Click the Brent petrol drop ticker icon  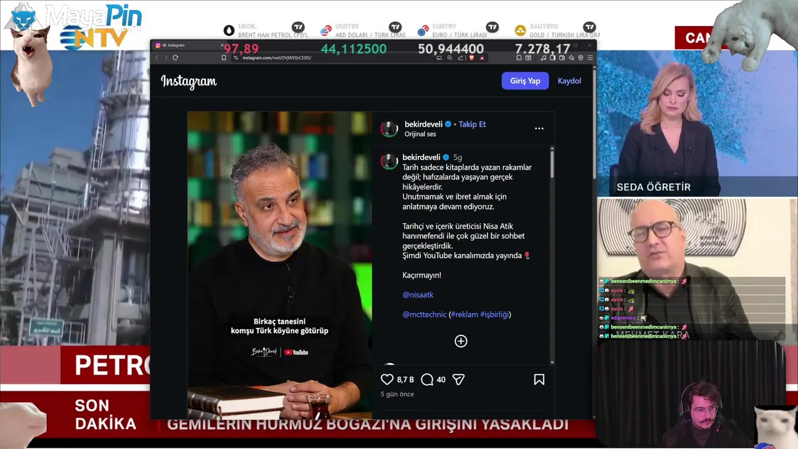pyautogui.click(x=229, y=31)
